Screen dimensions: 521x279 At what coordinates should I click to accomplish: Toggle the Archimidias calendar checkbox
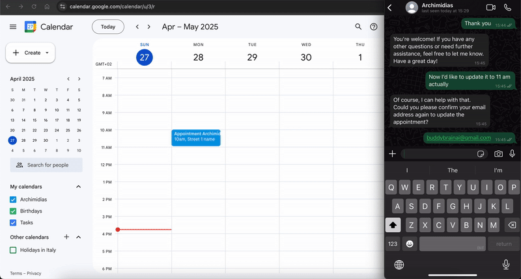[x=13, y=200]
